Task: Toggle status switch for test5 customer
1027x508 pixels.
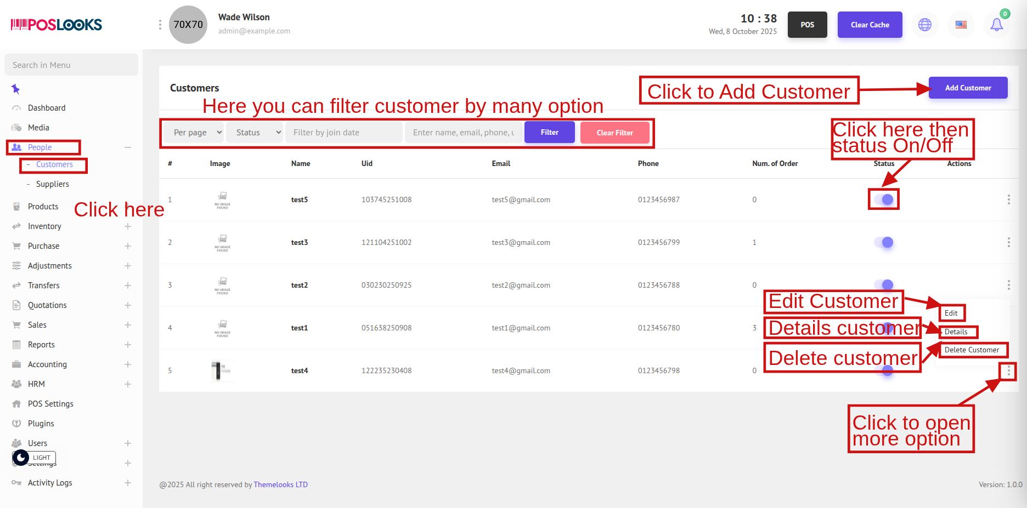Action: 883,199
